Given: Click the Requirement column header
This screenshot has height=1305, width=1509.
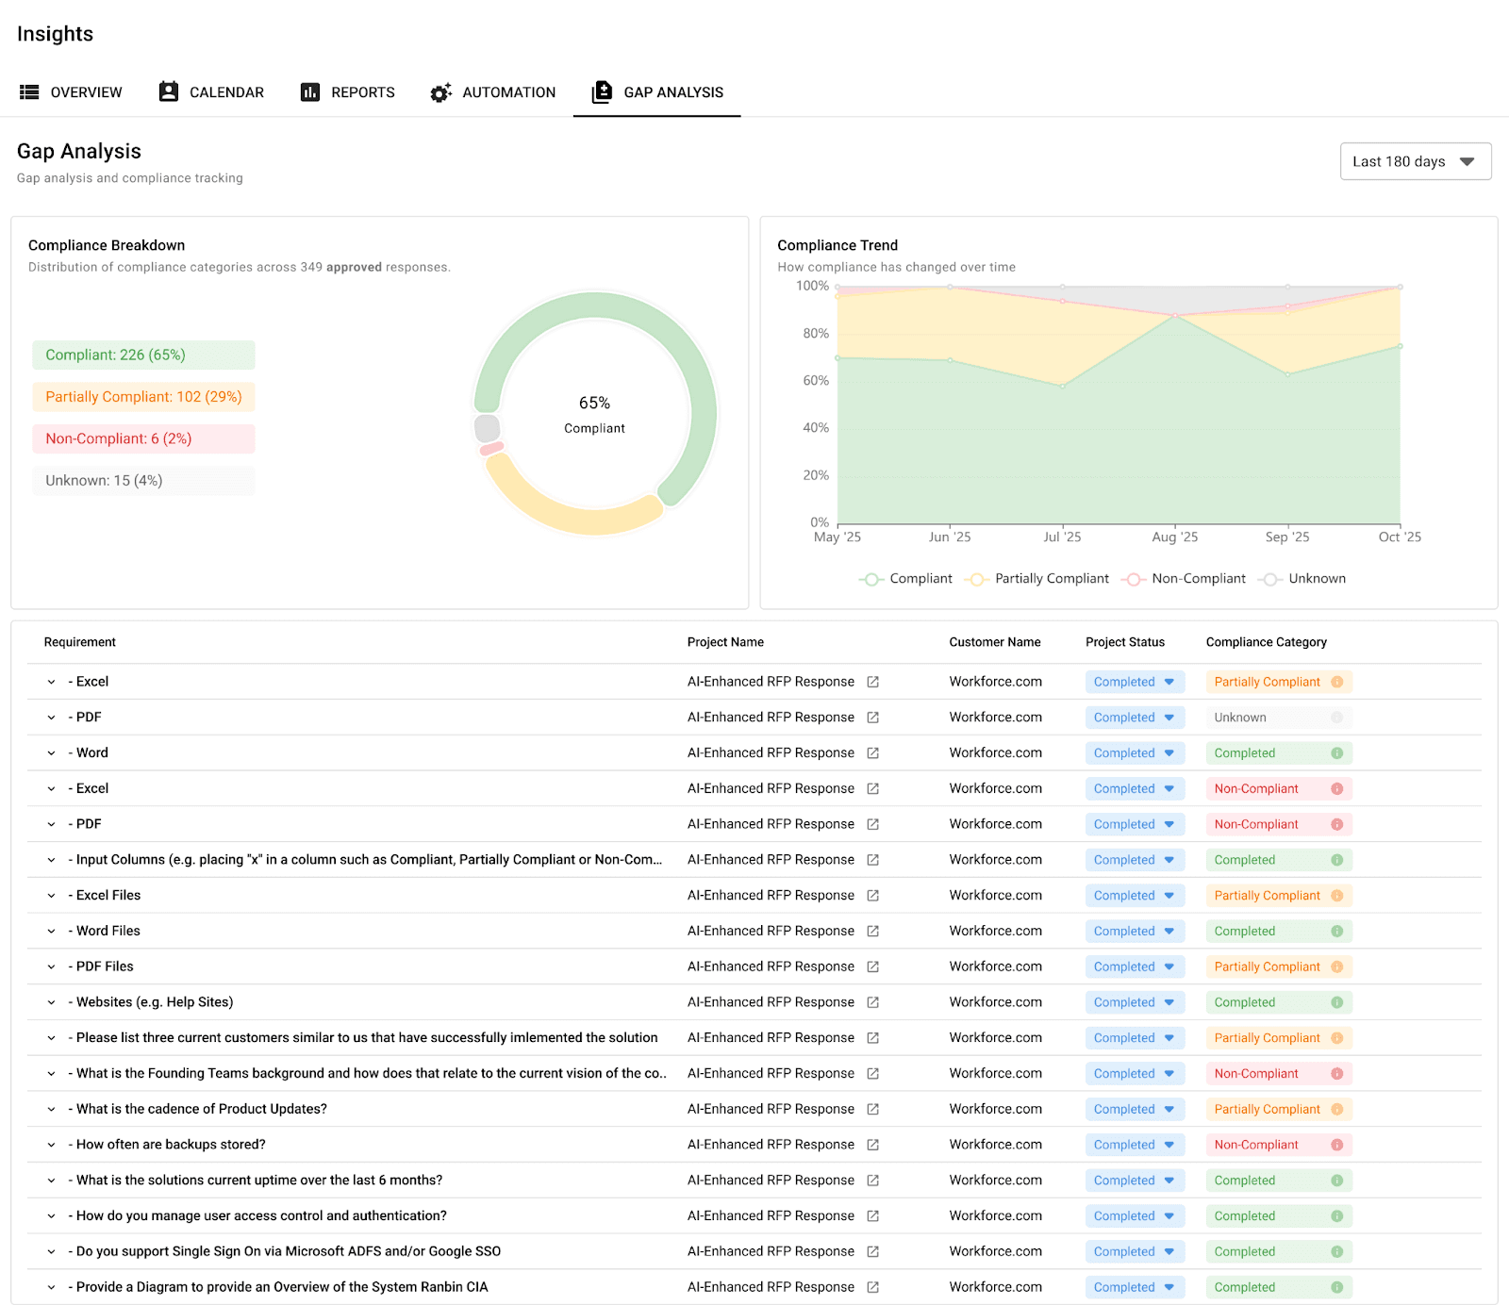Looking at the screenshot, I should [x=80, y=642].
